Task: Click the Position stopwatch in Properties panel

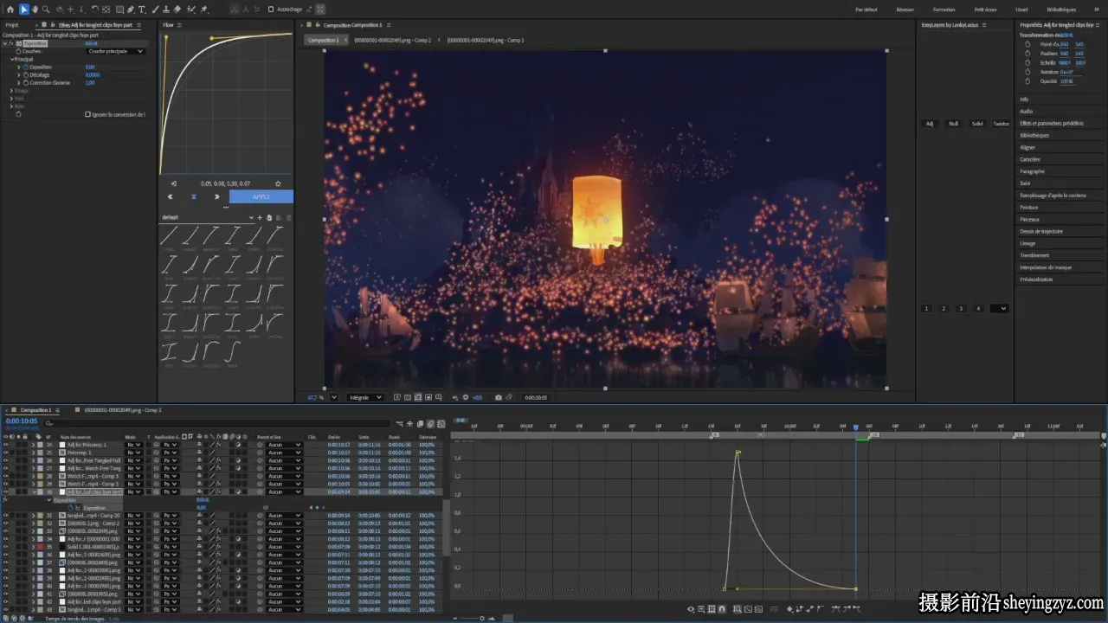Action: (x=1027, y=54)
